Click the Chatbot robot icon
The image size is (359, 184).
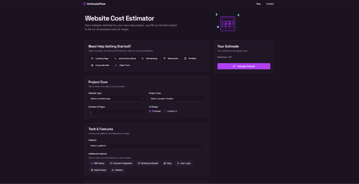tap(113, 170)
